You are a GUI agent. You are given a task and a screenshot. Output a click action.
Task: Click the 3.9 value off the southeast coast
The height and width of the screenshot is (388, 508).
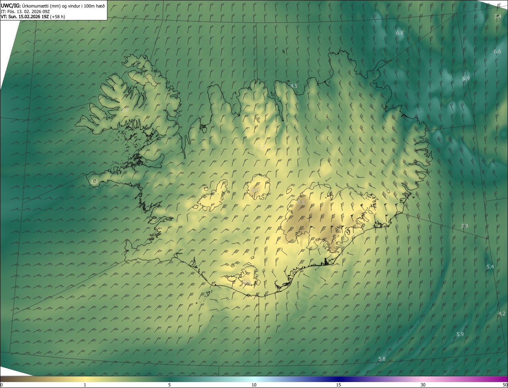[464, 226]
